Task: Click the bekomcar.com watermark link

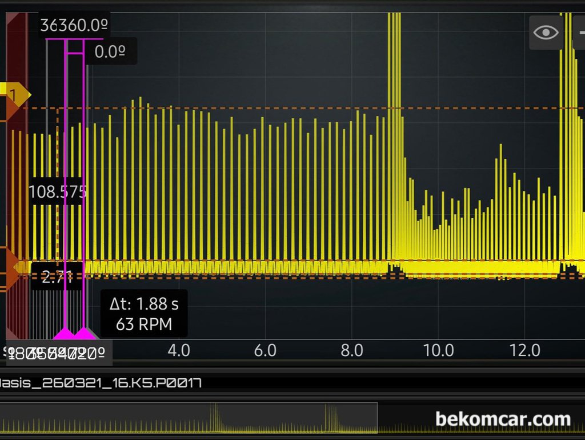Action: pyautogui.click(x=503, y=419)
